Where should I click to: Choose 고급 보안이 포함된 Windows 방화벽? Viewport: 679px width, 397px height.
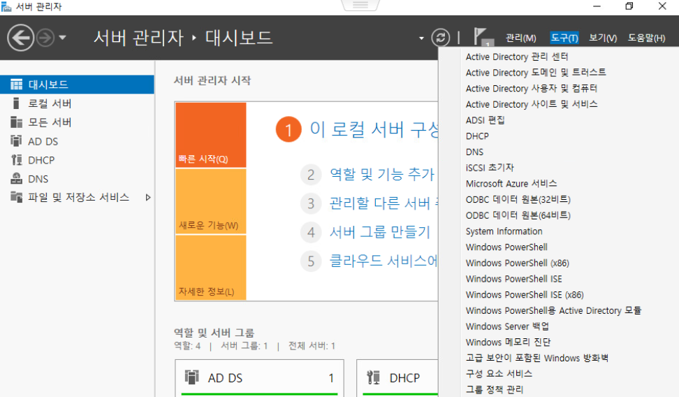pos(537,358)
